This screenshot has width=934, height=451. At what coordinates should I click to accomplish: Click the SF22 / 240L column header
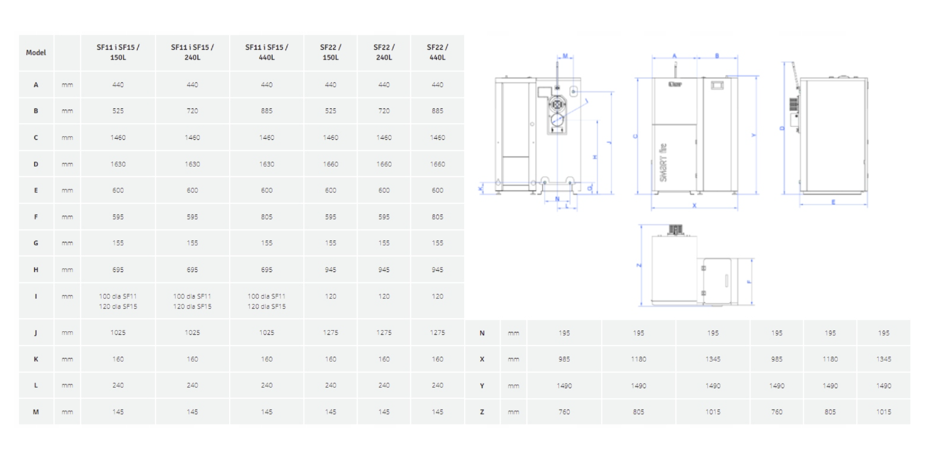[384, 53]
